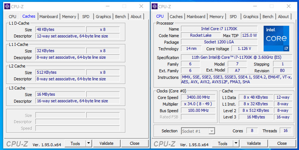
Task: Click the L1 D-Cache descriptor '12-way set associative'
Action: pos(78,36)
